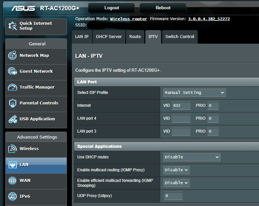Open the Select ISP Profile dropdown
The height and width of the screenshot is (206, 259).
click(x=194, y=93)
